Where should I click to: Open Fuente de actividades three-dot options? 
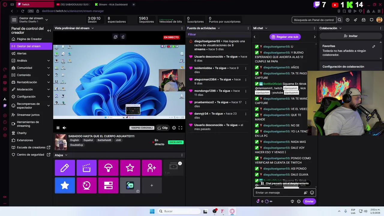(248, 28)
